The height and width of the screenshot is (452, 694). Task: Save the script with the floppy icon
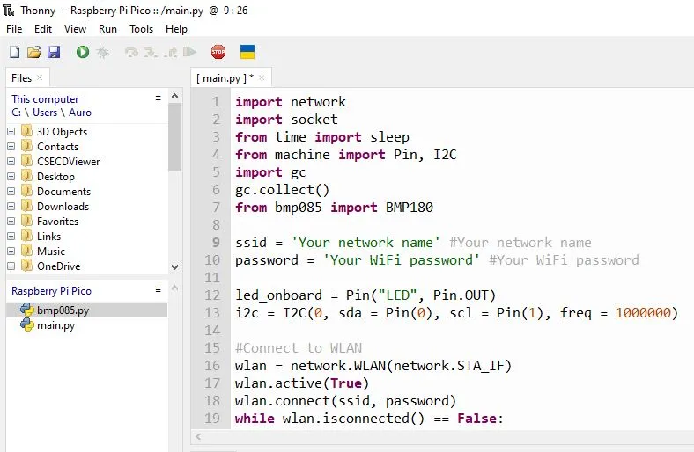click(x=54, y=52)
